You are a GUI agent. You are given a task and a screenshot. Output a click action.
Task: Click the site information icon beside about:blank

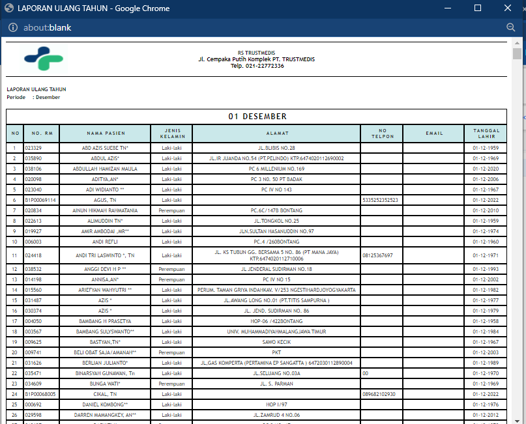13,27
